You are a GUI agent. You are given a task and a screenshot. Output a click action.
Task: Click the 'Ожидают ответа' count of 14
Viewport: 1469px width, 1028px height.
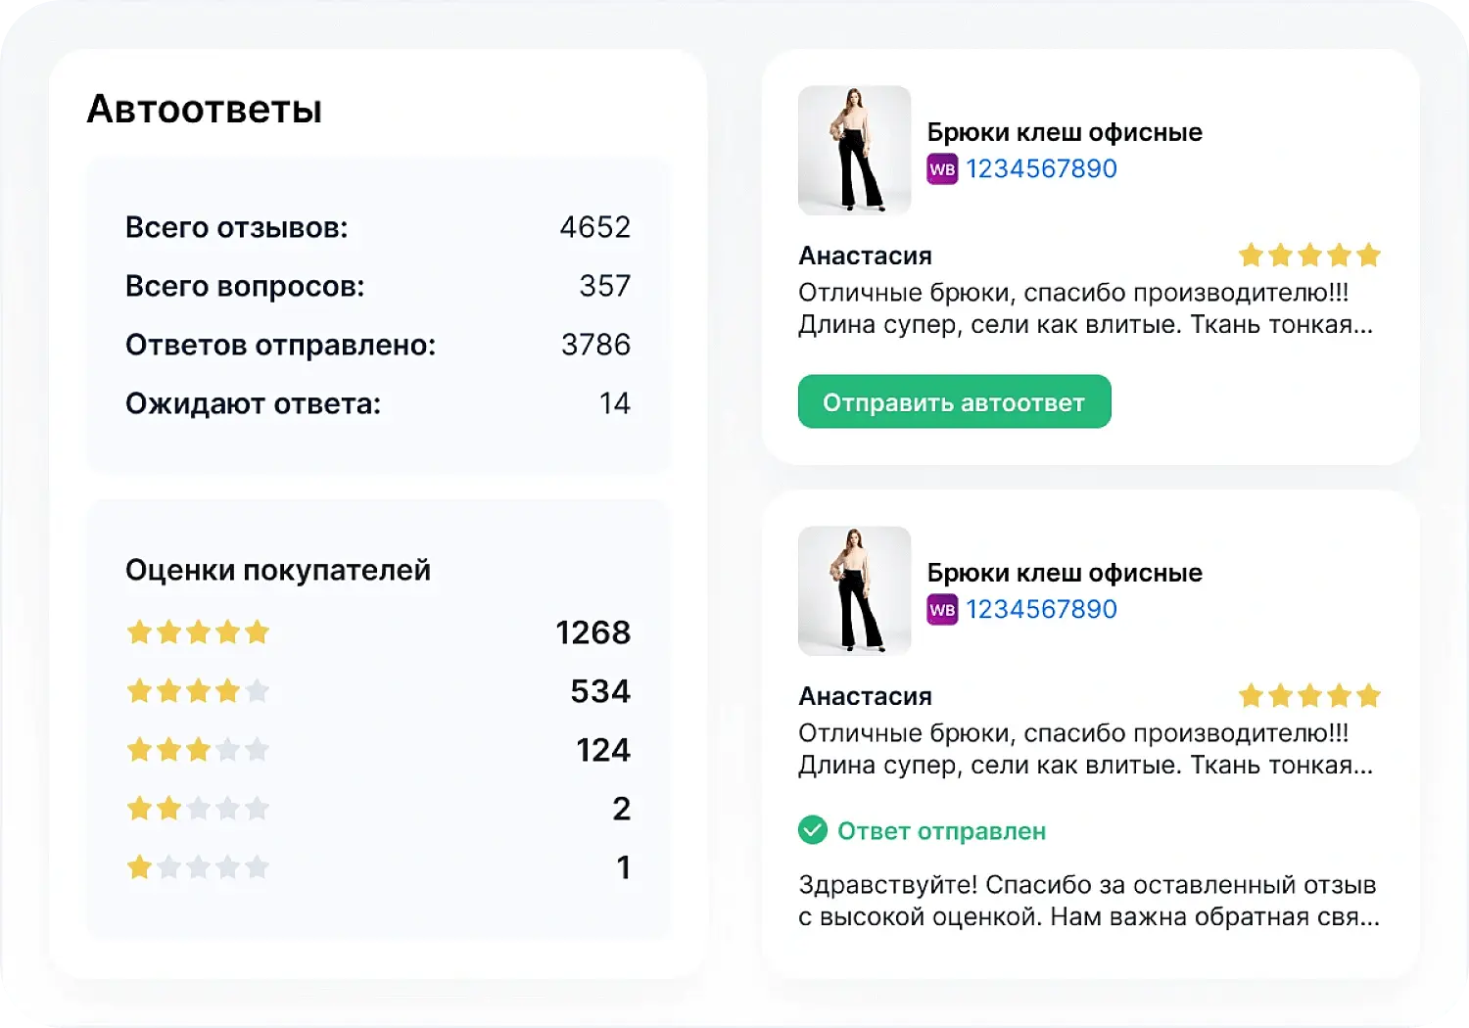click(617, 402)
